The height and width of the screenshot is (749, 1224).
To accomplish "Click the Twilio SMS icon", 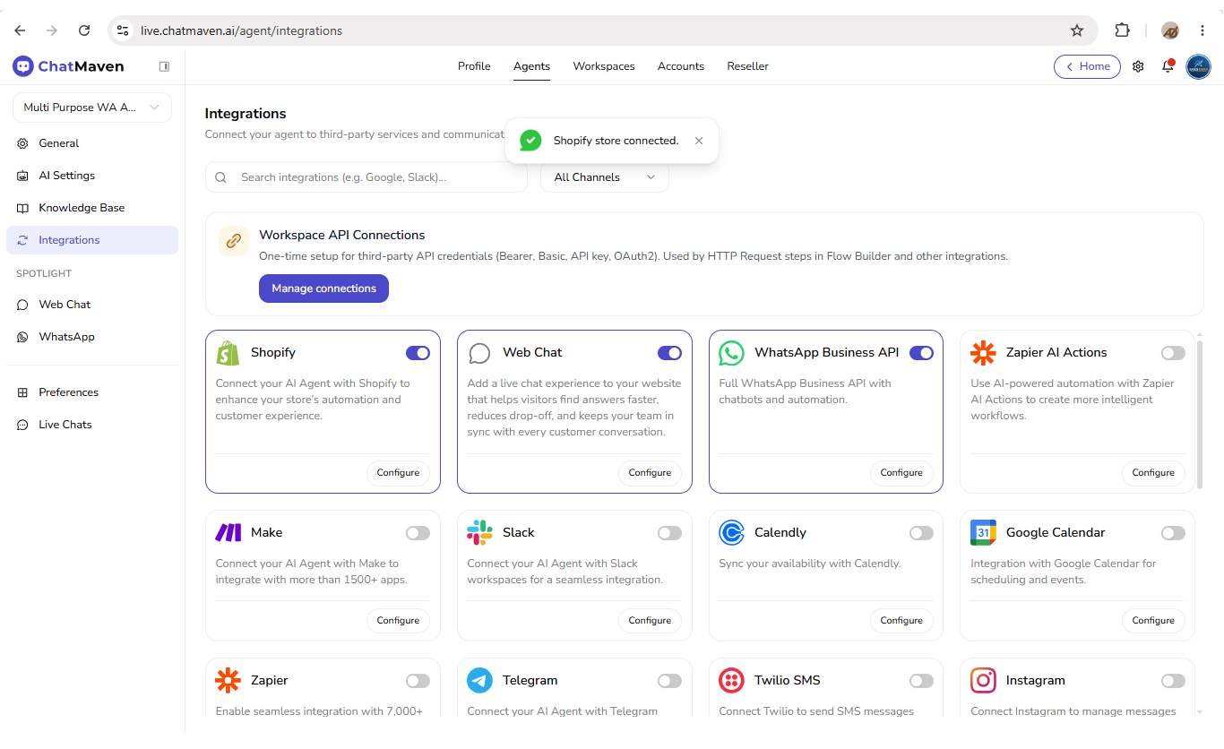I will [x=731, y=681].
